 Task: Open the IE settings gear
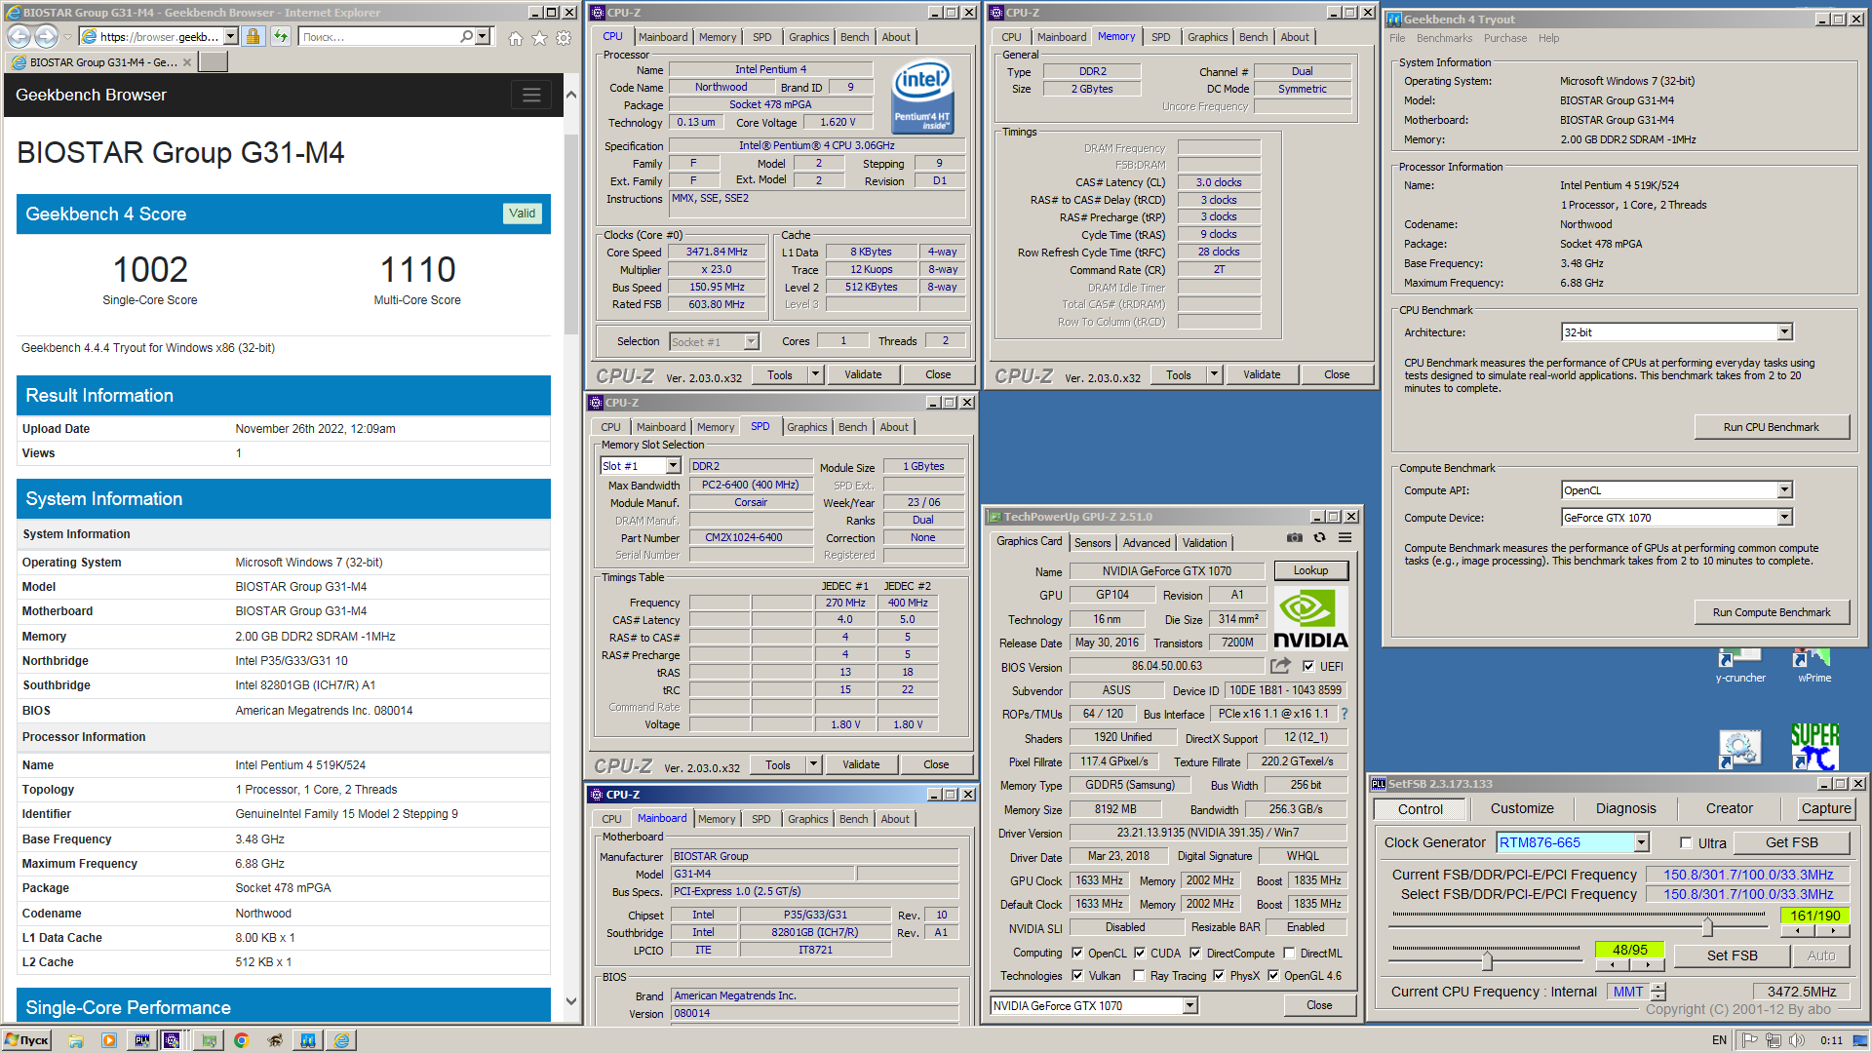[x=564, y=38]
